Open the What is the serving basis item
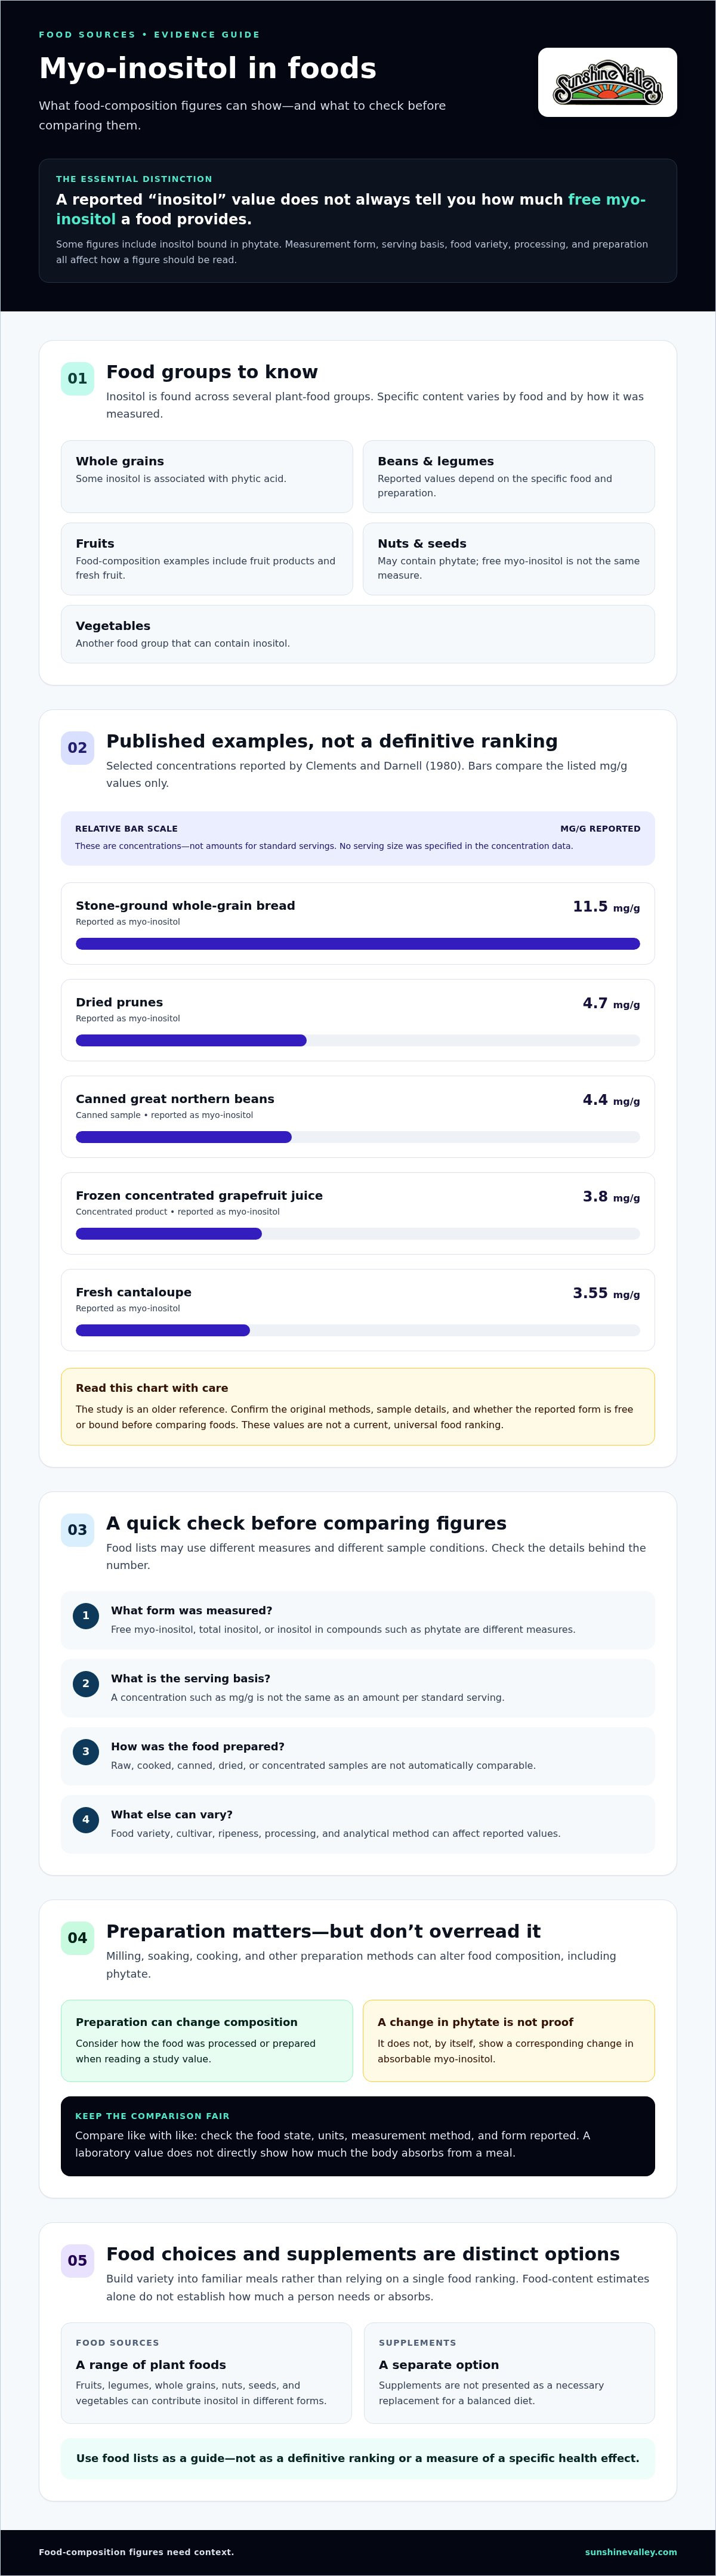 pyautogui.click(x=358, y=1688)
